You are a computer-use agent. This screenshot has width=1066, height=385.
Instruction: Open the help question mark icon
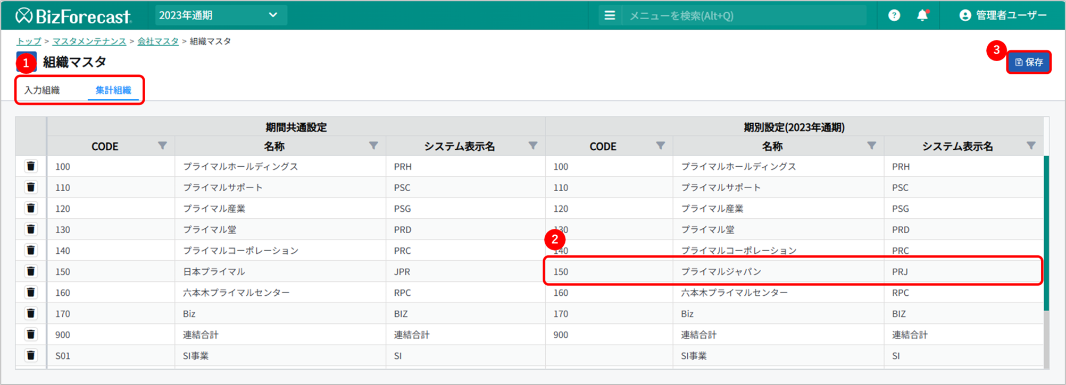coord(894,15)
